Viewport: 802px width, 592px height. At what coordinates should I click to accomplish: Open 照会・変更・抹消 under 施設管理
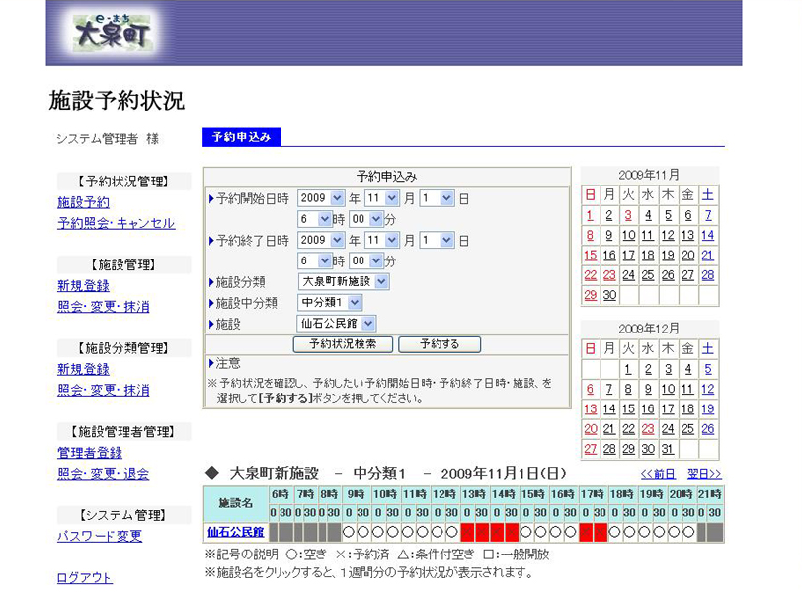click(x=104, y=307)
